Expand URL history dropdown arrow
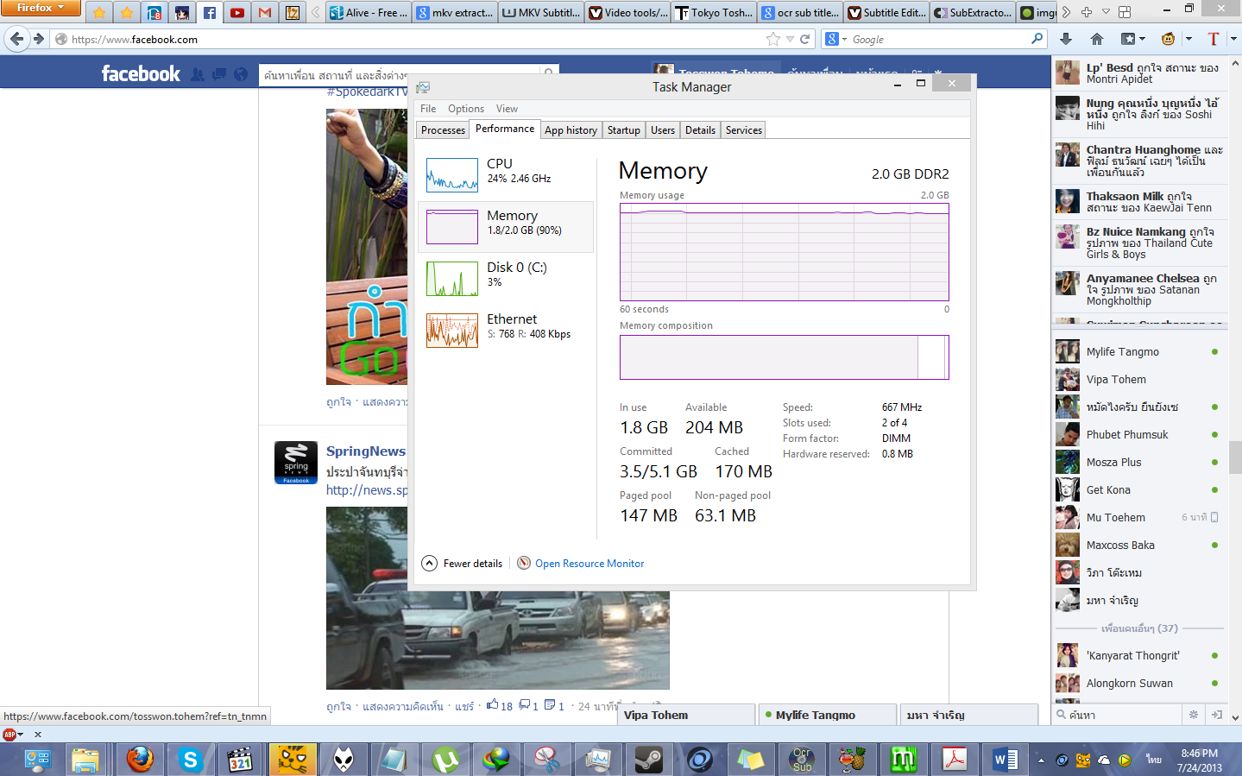 [x=790, y=39]
